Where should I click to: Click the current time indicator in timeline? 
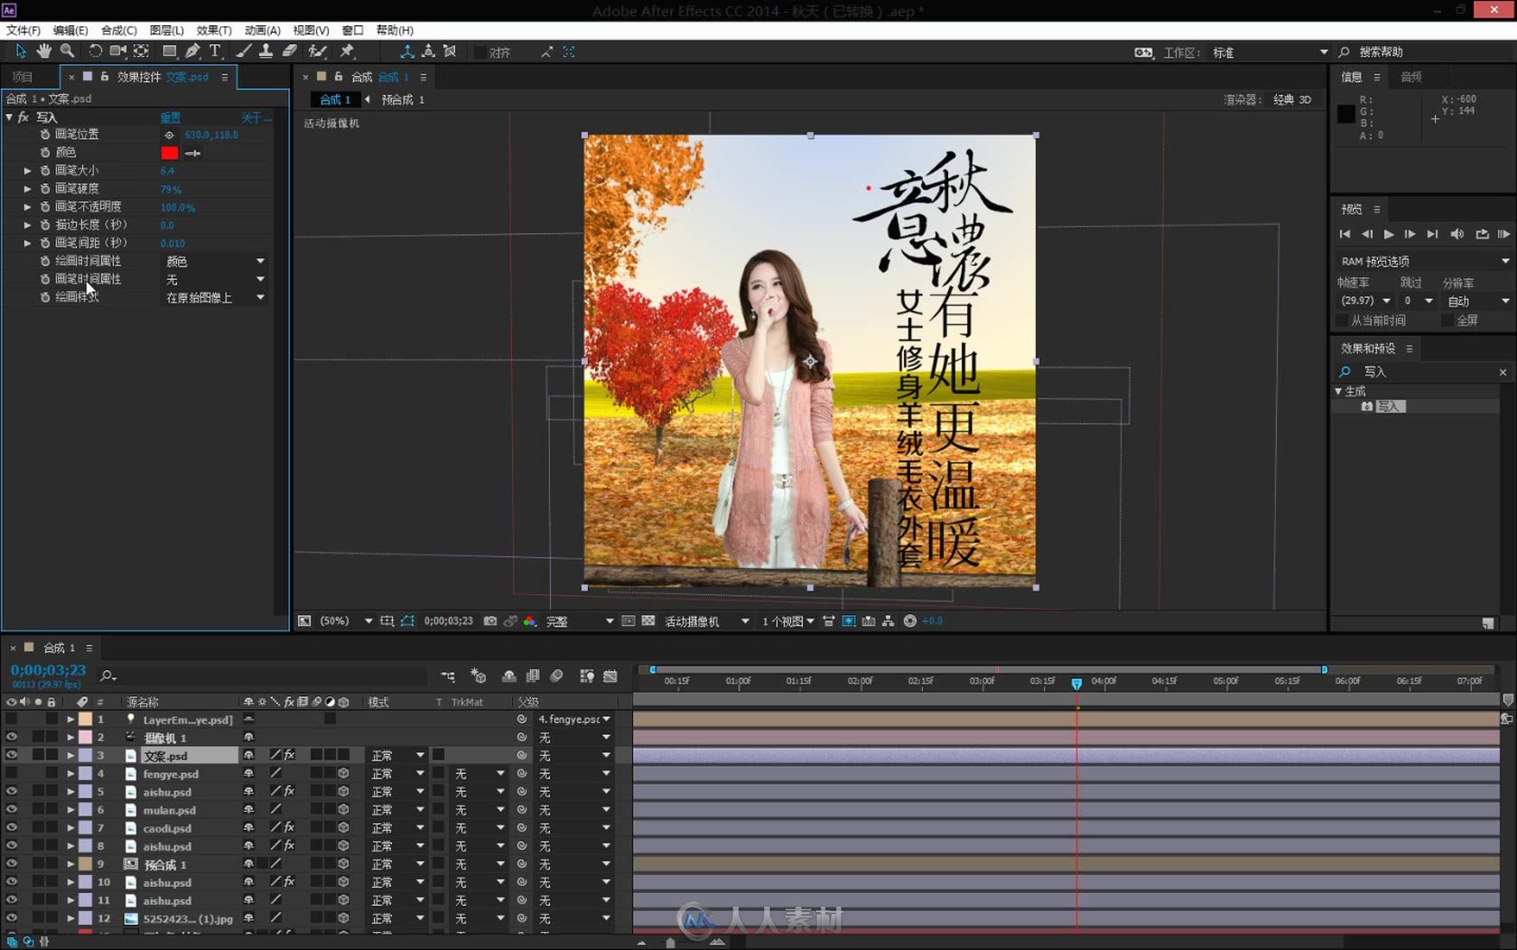coord(1076,684)
